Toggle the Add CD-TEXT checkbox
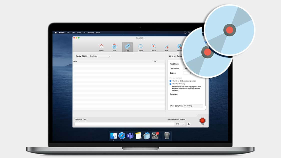 (x=170, y=78)
